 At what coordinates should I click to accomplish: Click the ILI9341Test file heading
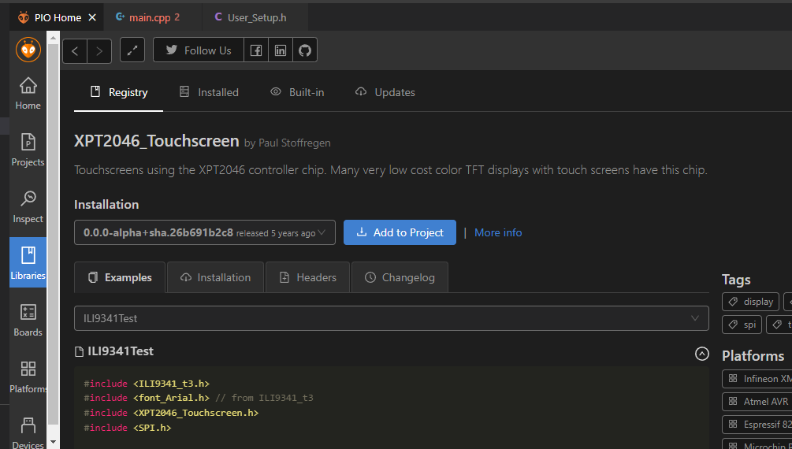(121, 351)
